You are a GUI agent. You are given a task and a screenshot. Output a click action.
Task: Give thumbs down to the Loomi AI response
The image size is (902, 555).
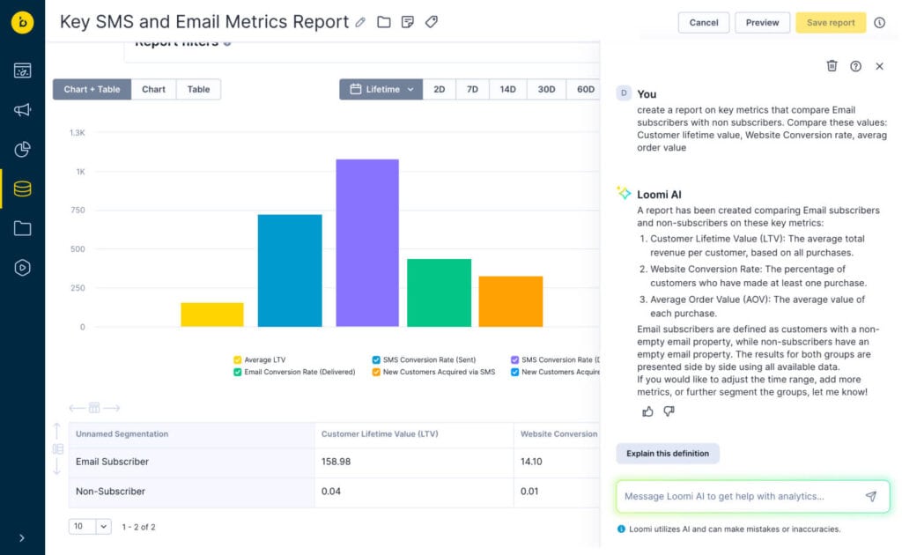tap(669, 411)
